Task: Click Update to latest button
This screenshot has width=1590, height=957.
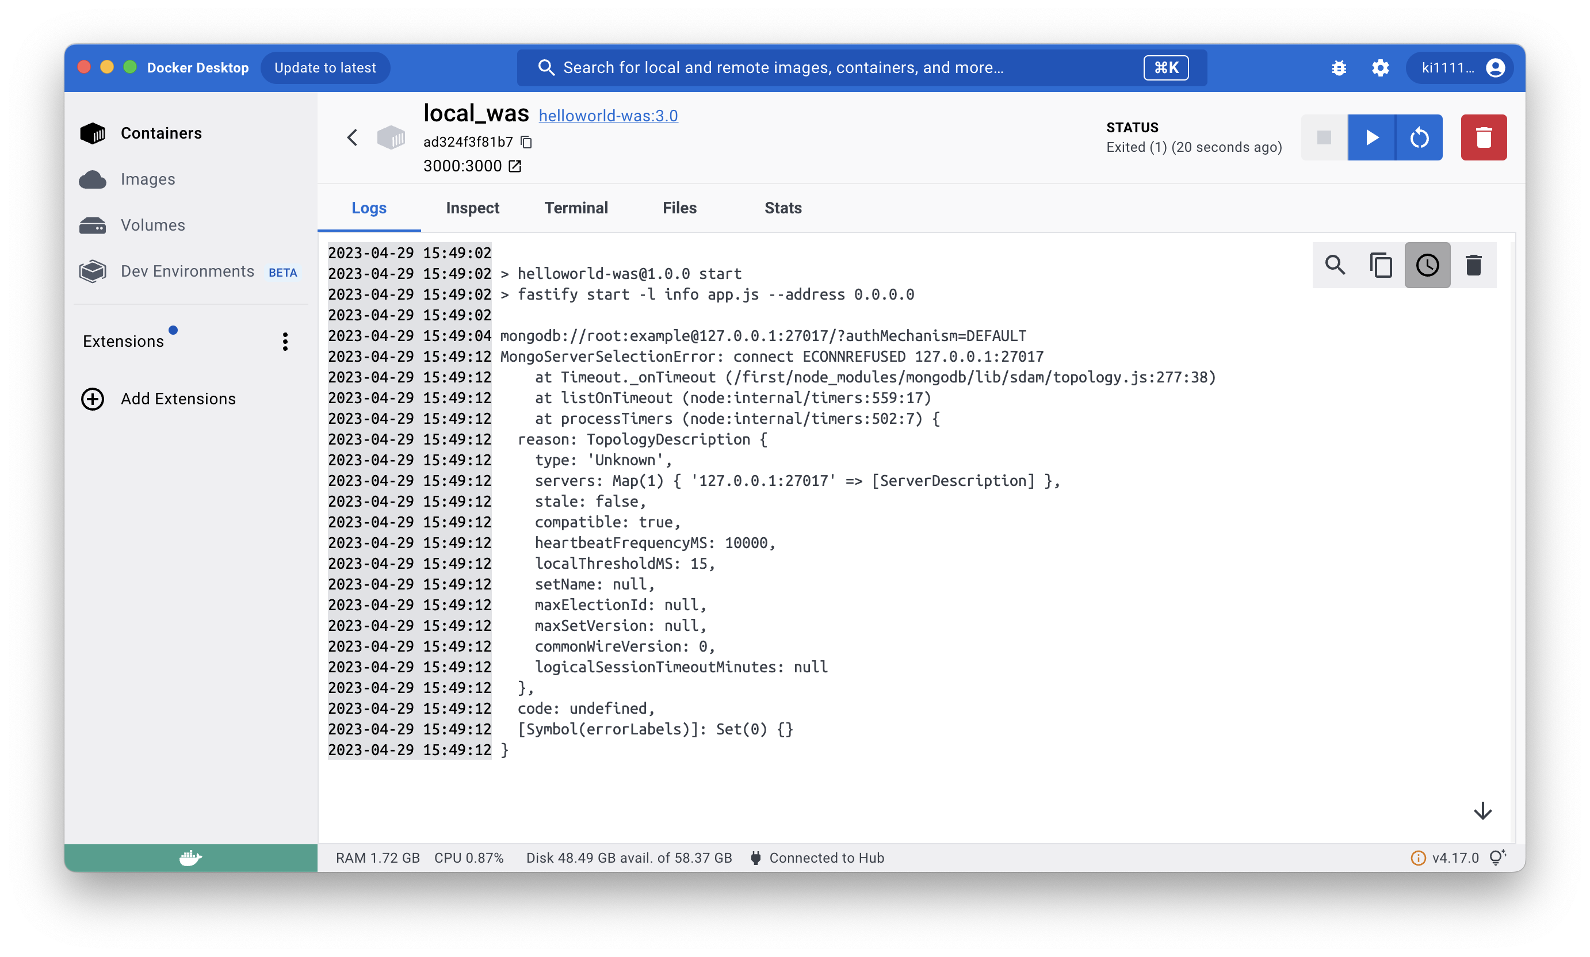Action: click(x=325, y=68)
